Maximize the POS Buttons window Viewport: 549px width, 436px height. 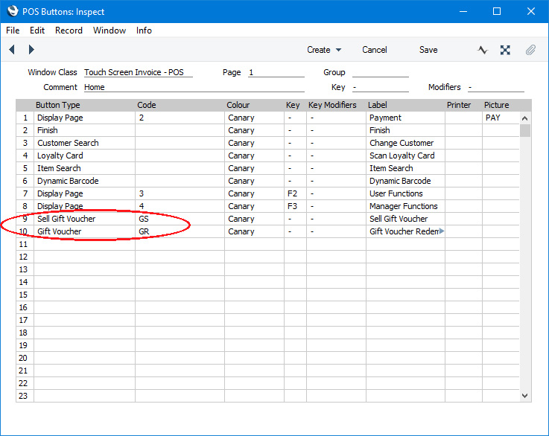tap(497, 11)
